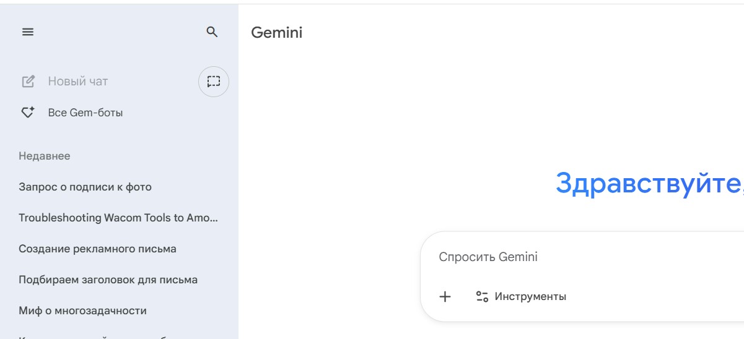Open the Troubleshooting Wacom Tools chat
Screen dimensions: 744x339
tap(118, 218)
